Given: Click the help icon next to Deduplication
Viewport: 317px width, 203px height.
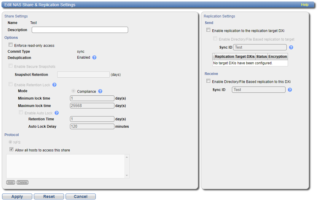Looking at the screenshot, I should (x=94, y=57).
